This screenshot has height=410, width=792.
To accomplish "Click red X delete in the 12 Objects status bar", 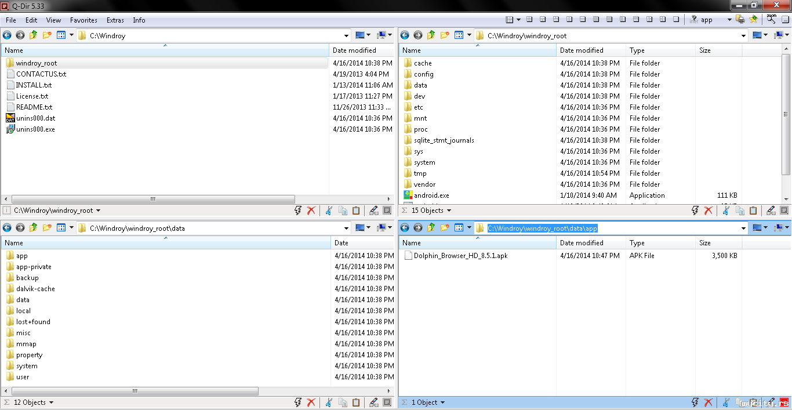I will (311, 402).
